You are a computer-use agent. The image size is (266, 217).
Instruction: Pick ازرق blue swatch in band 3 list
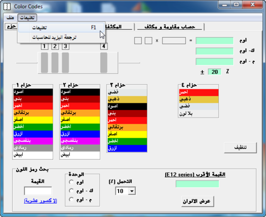(127, 148)
